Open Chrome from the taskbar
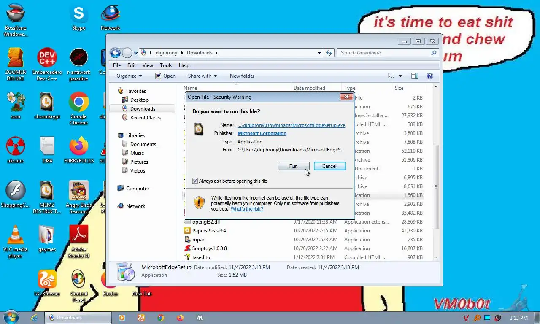 [161, 318]
